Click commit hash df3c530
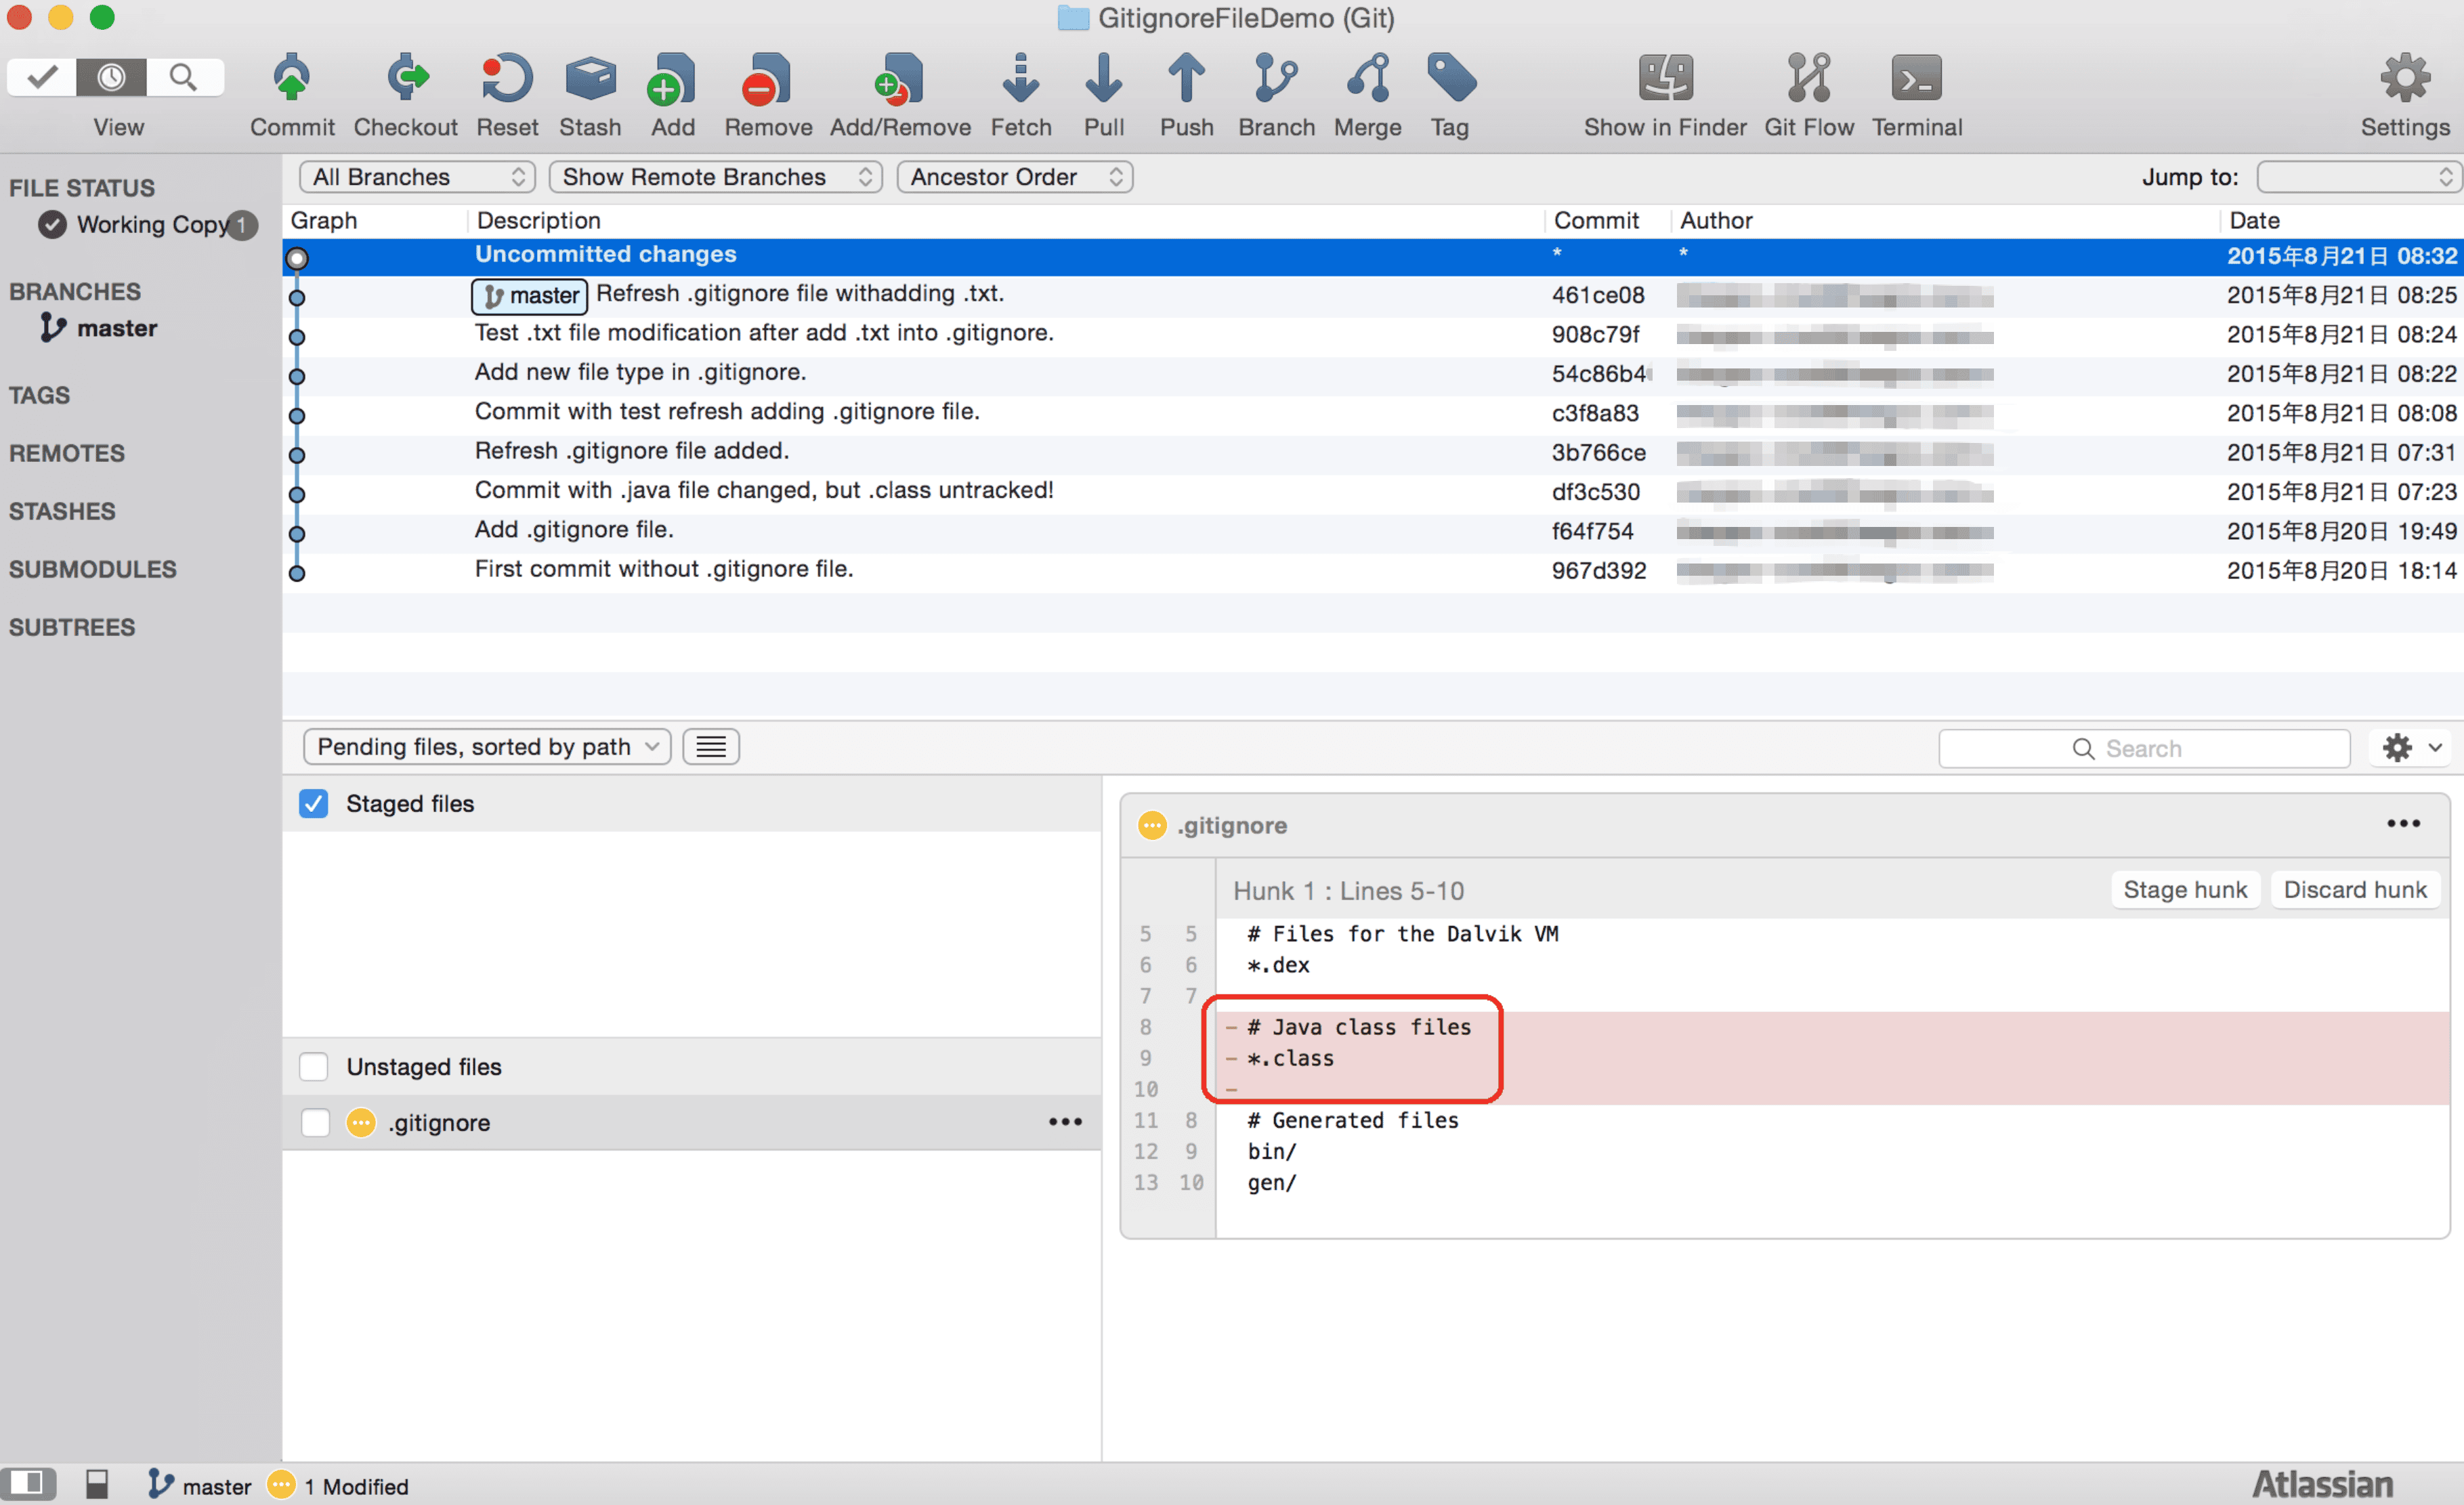The height and width of the screenshot is (1505, 2464). pos(1595,492)
